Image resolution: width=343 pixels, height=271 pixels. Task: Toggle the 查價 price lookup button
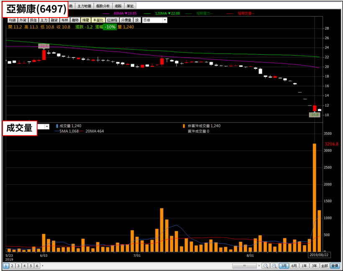tap(335, 266)
